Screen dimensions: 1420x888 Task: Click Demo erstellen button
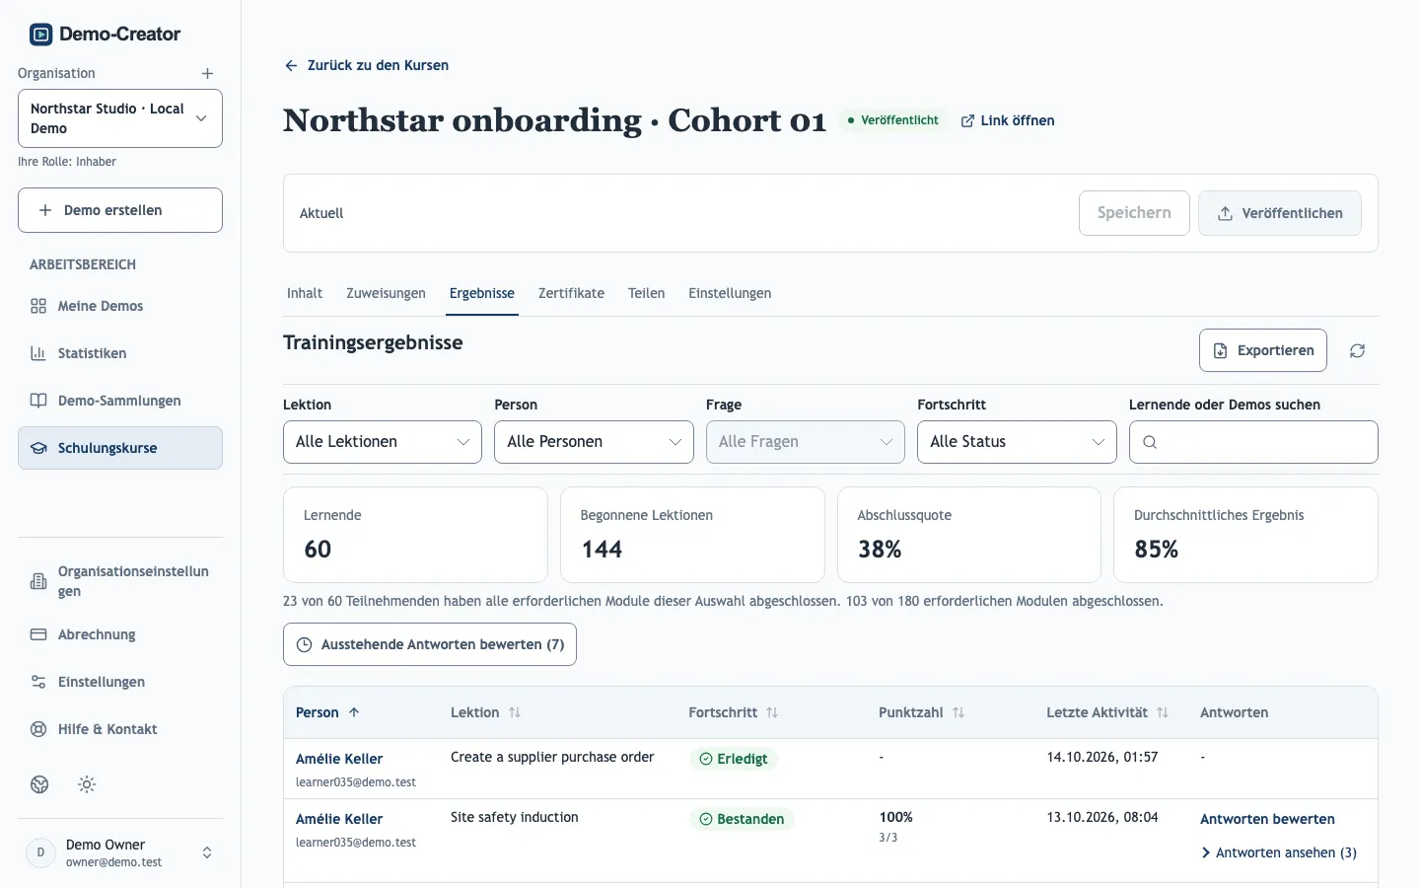tap(120, 210)
